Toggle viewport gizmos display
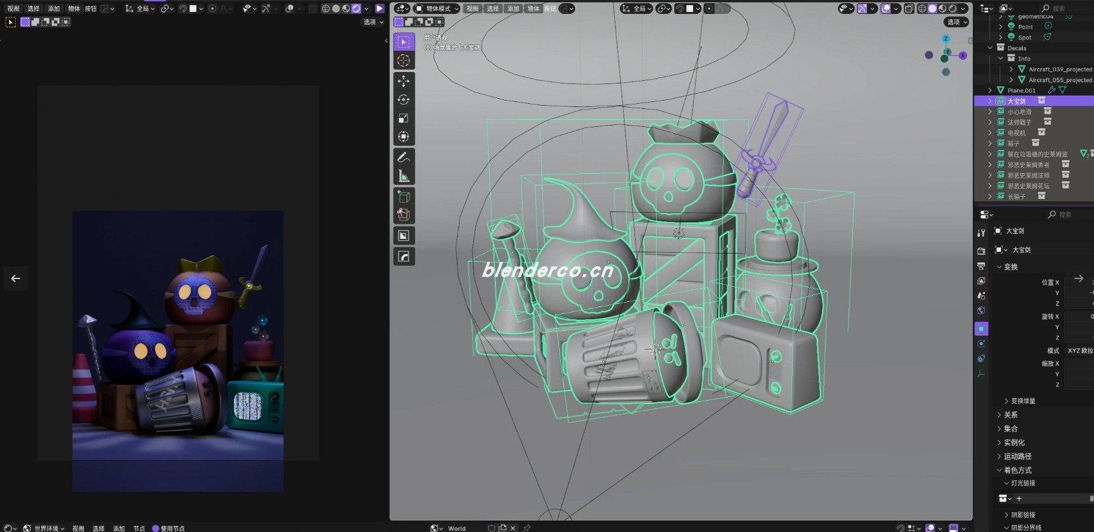 [x=862, y=8]
